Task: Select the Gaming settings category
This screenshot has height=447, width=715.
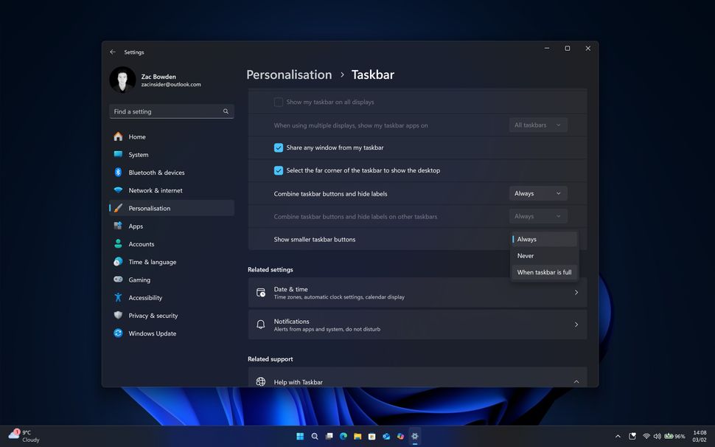Action: (139, 280)
